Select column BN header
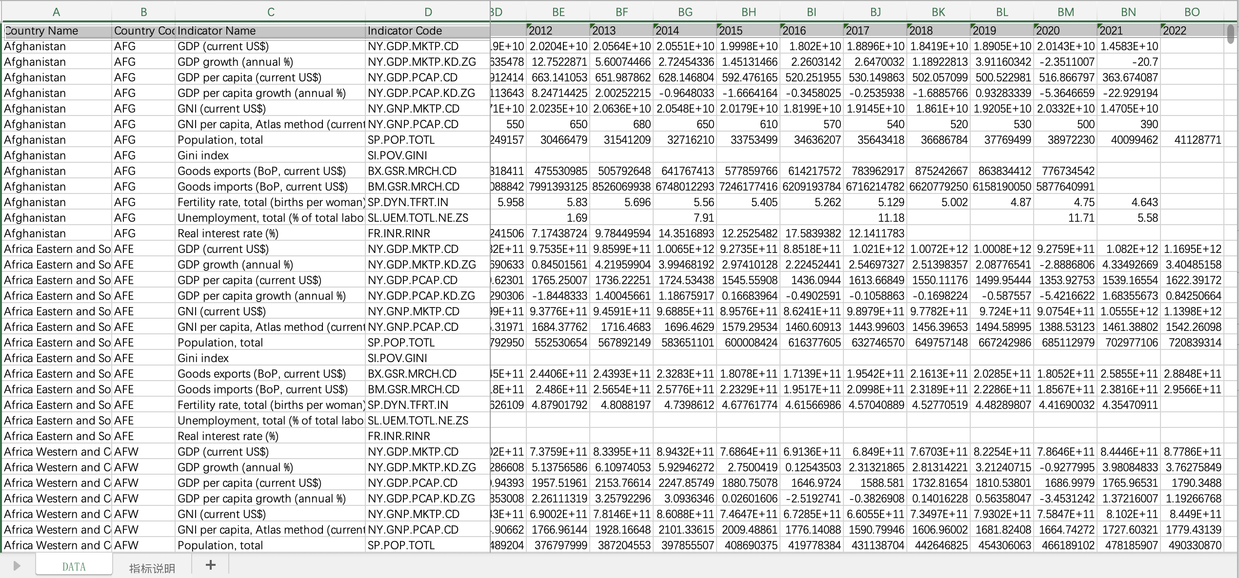The image size is (1239, 578). pyautogui.click(x=1129, y=12)
